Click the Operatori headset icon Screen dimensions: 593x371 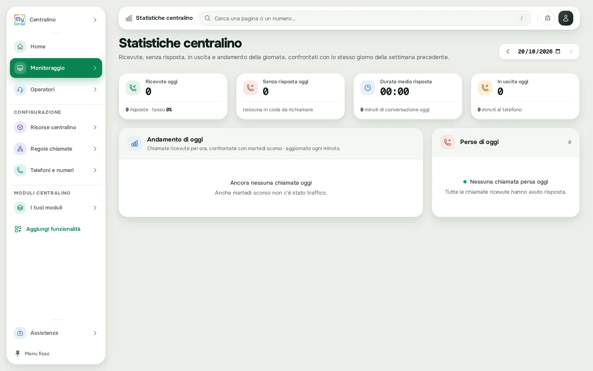(x=20, y=89)
